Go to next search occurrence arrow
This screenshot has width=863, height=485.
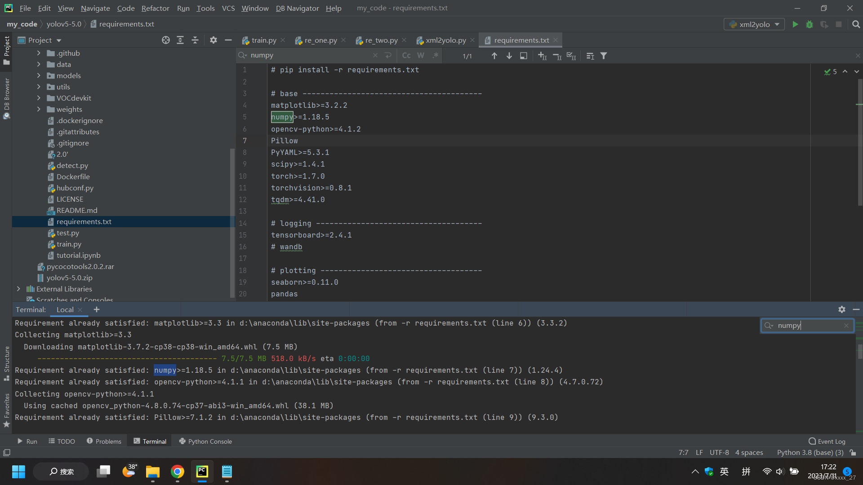click(509, 56)
